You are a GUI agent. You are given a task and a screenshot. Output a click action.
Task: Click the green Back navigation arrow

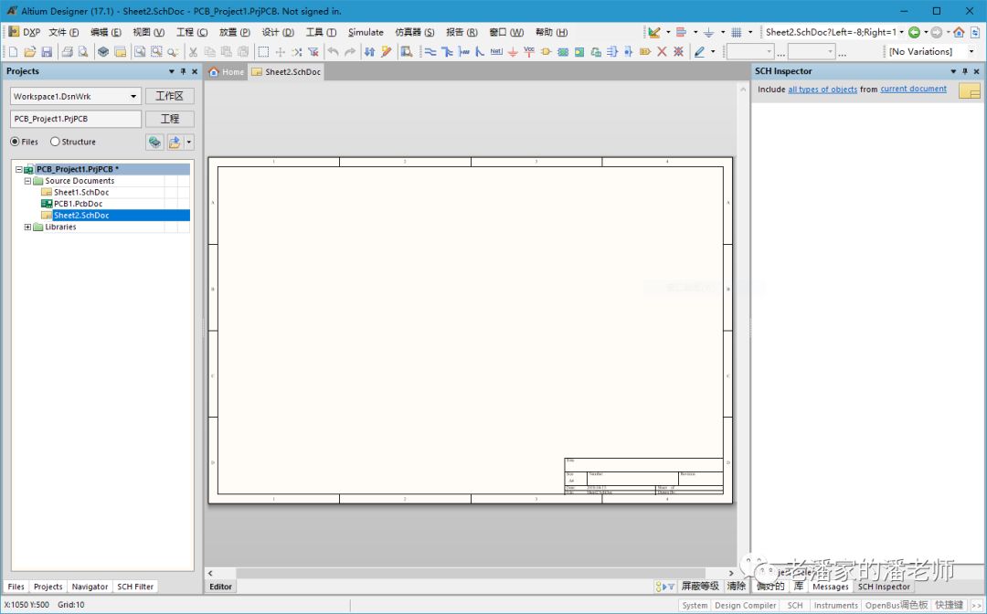click(914, 32)
